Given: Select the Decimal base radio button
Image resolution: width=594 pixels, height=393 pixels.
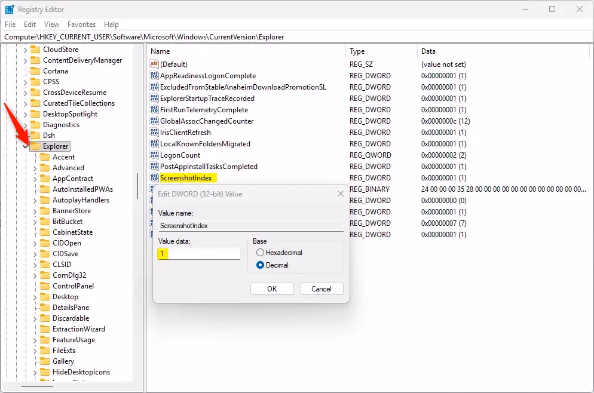Looking at the screenshot, I should point(260,265).
